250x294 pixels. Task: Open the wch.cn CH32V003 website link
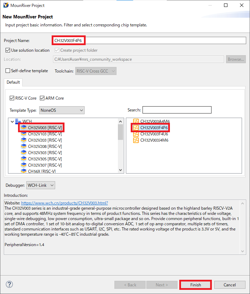point(64,203)
